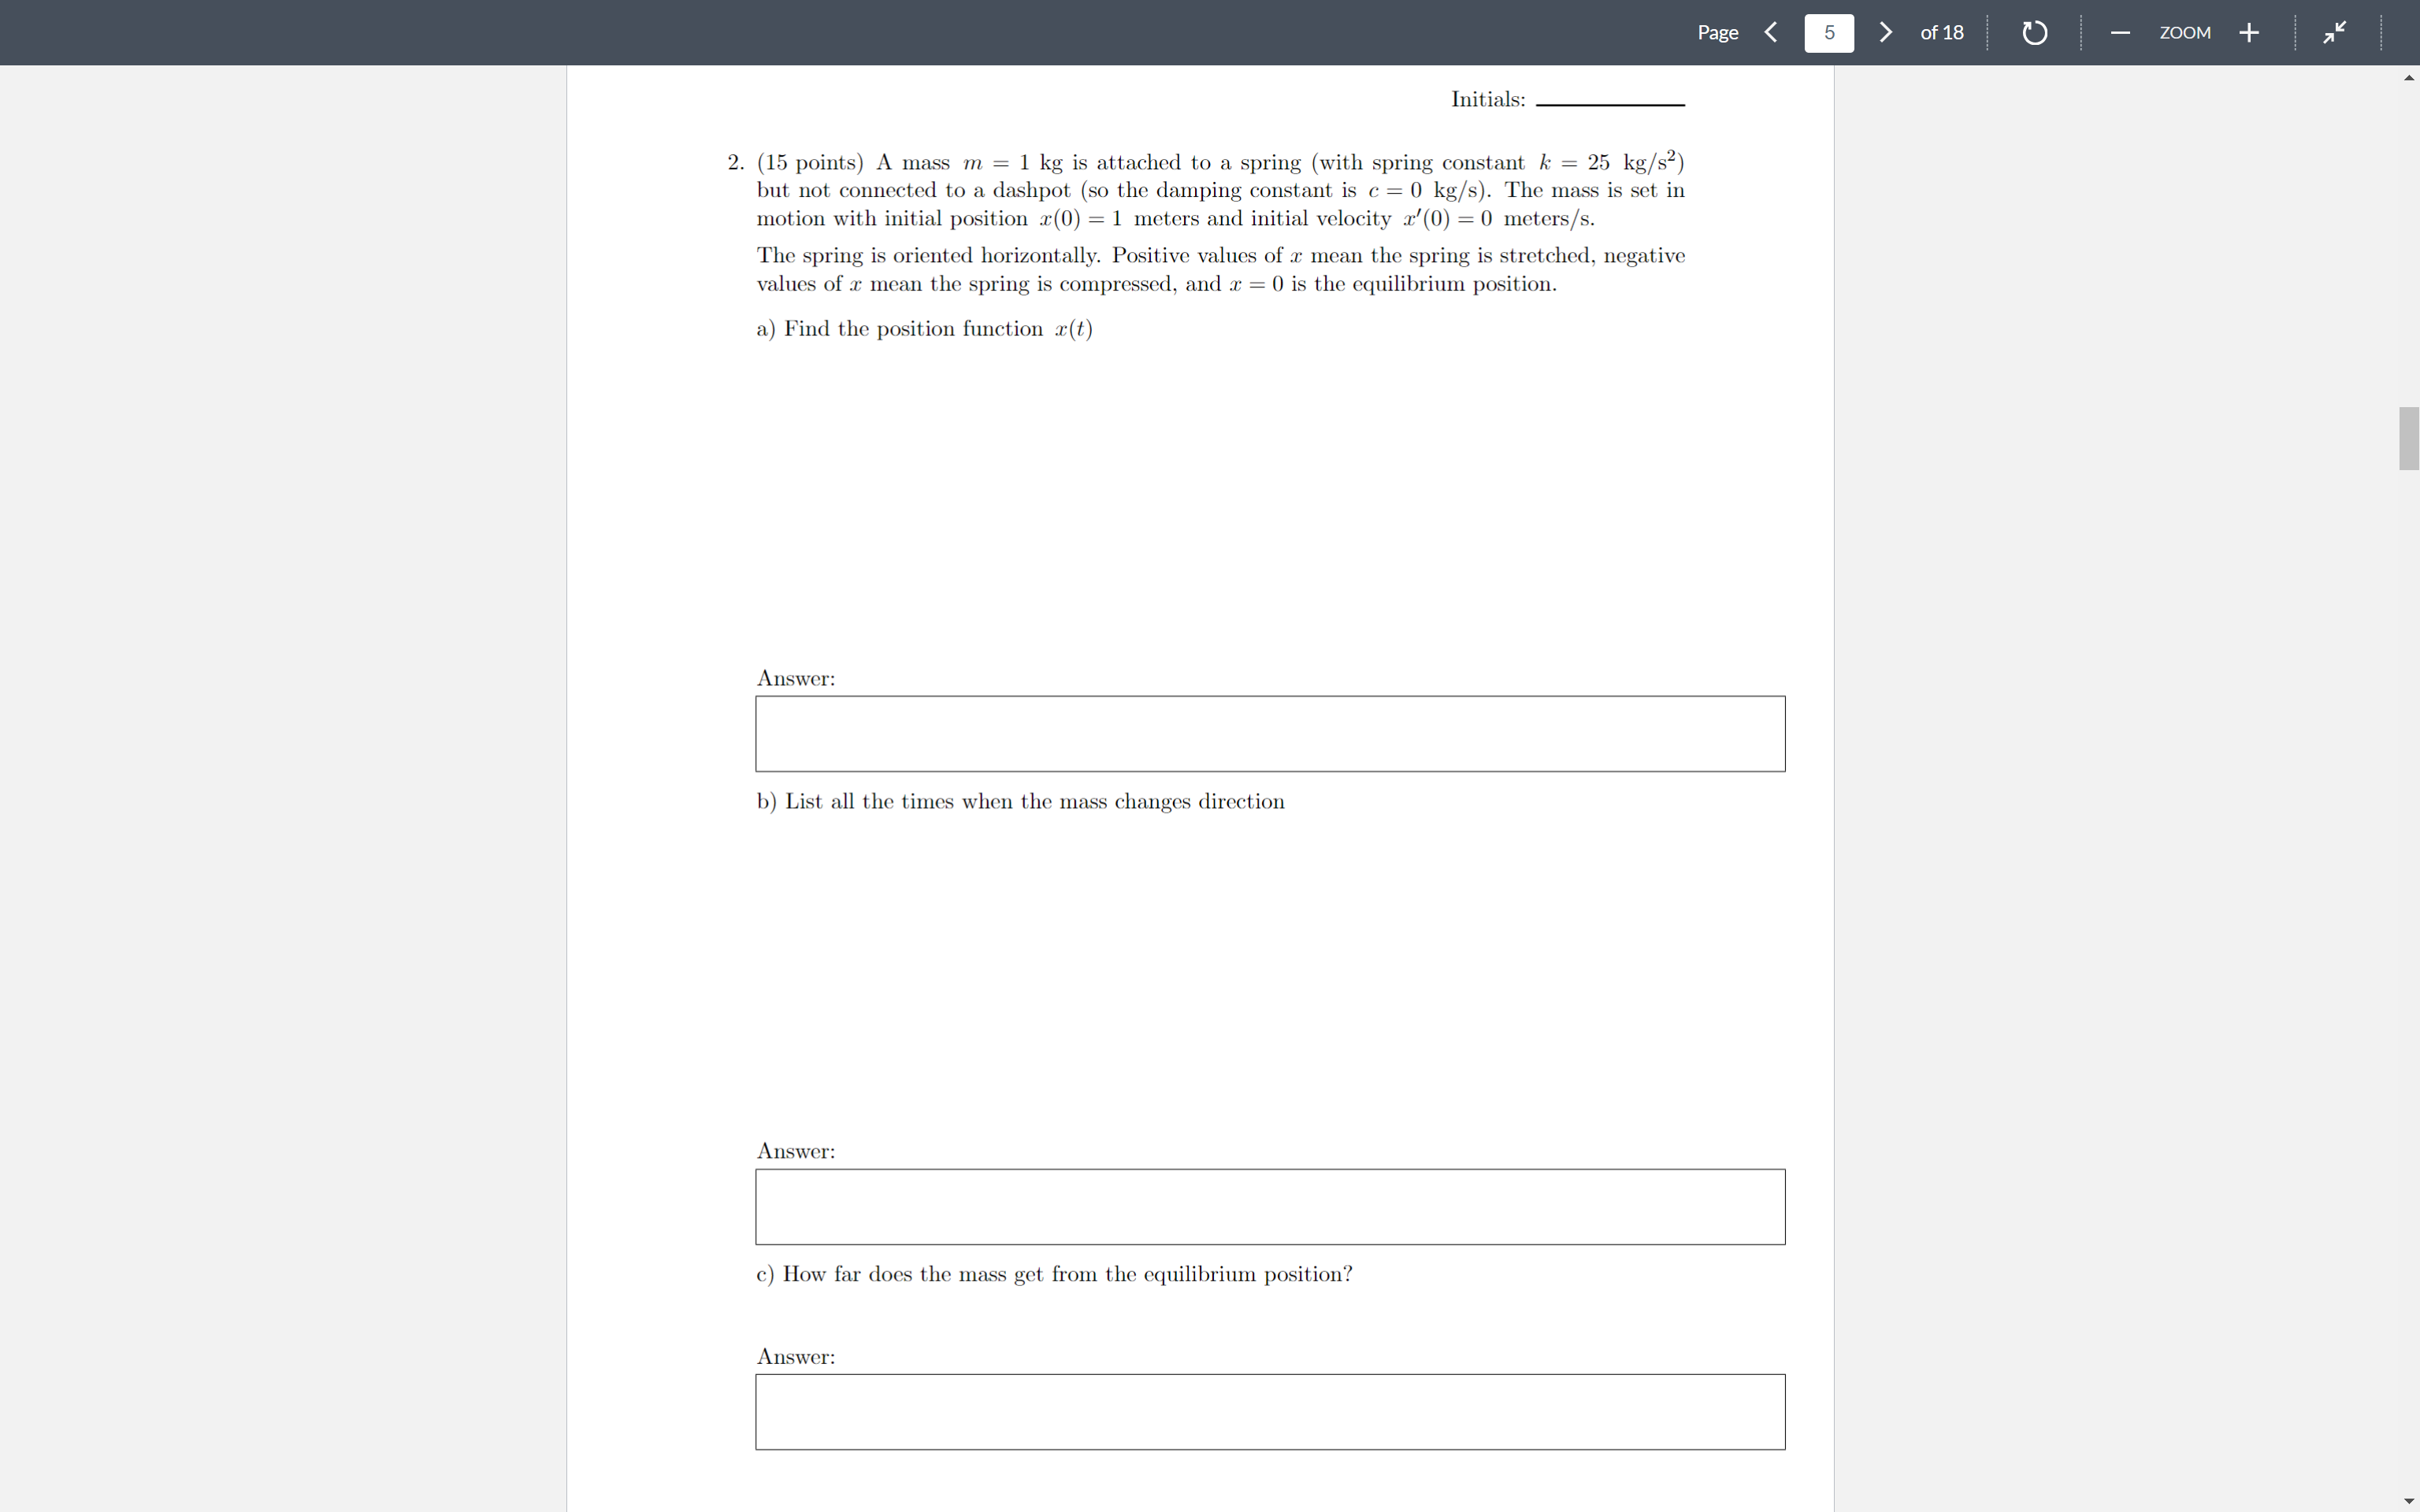Go to the next page arrow
Image resolution: width=2420 pixels, height=1512 pixels.
pos(1885,32)
